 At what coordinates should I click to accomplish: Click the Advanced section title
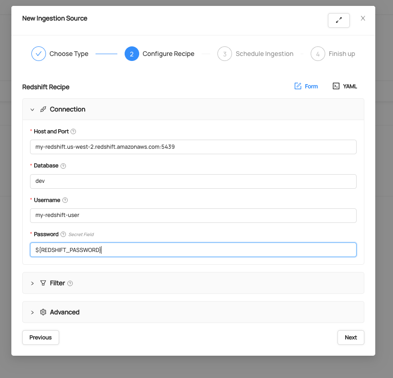65,312
